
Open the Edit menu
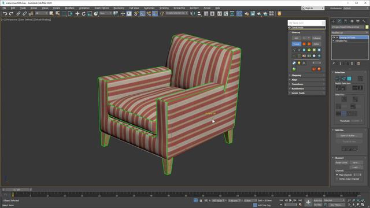pyautogui.click(x=13, y=8)
